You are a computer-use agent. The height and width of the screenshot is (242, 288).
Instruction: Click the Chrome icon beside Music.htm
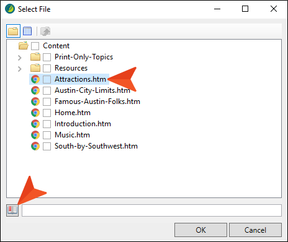pos(35,135)
